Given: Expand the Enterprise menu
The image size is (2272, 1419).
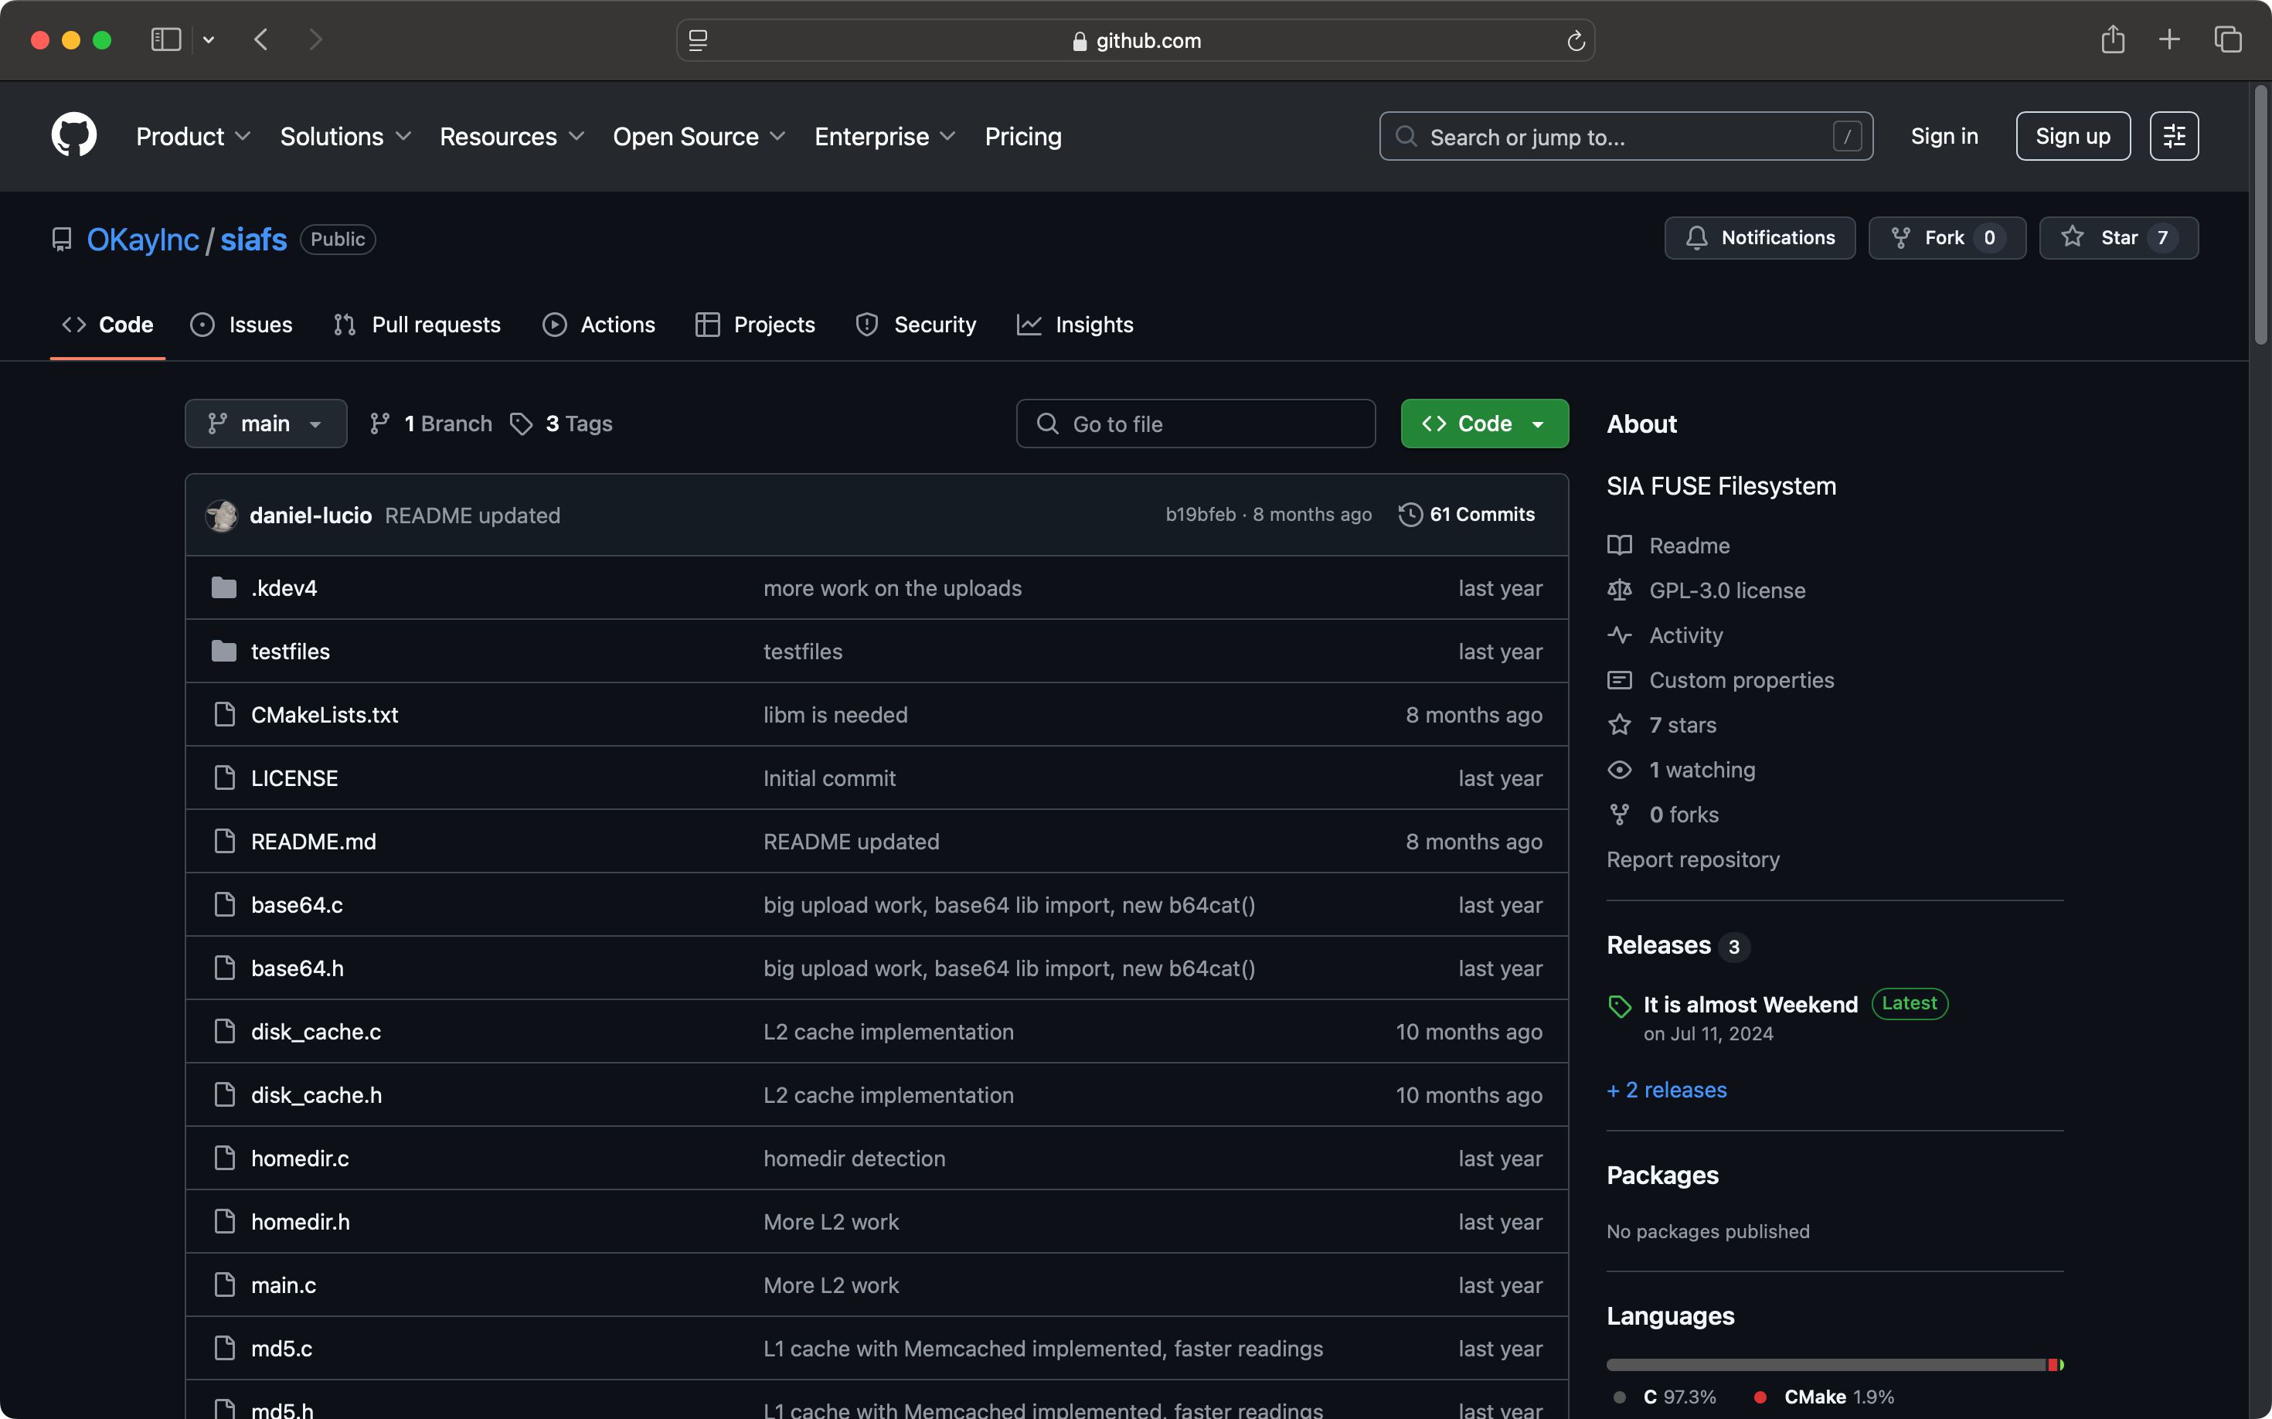Looking at the screenshot, I should (885, 137).
